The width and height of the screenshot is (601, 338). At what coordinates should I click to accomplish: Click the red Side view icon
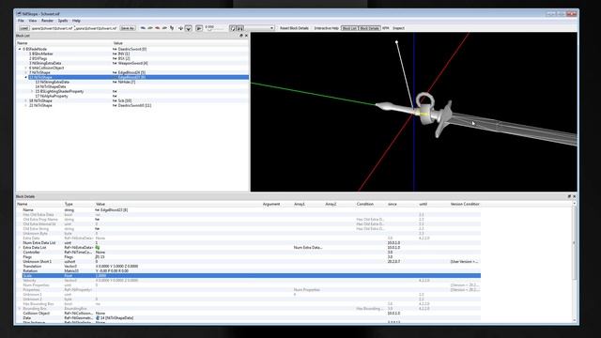157,28
